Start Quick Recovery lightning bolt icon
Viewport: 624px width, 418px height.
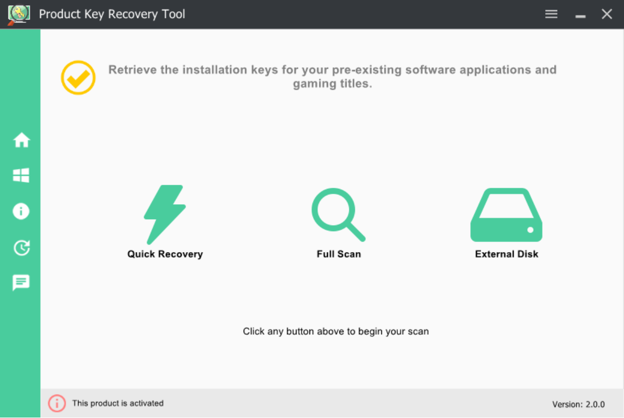(165, 215)
